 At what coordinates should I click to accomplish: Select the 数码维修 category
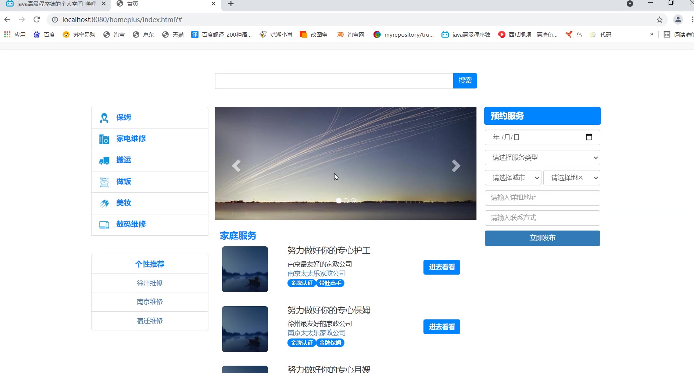pyautogui.click(x=150, y=224)
